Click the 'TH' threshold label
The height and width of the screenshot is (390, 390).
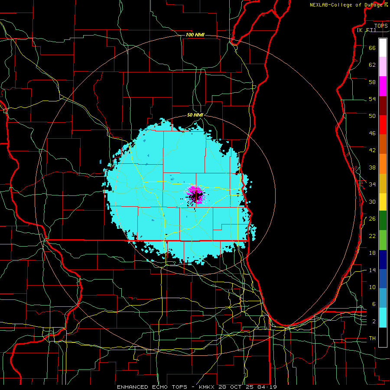click(x=372, y=338)
